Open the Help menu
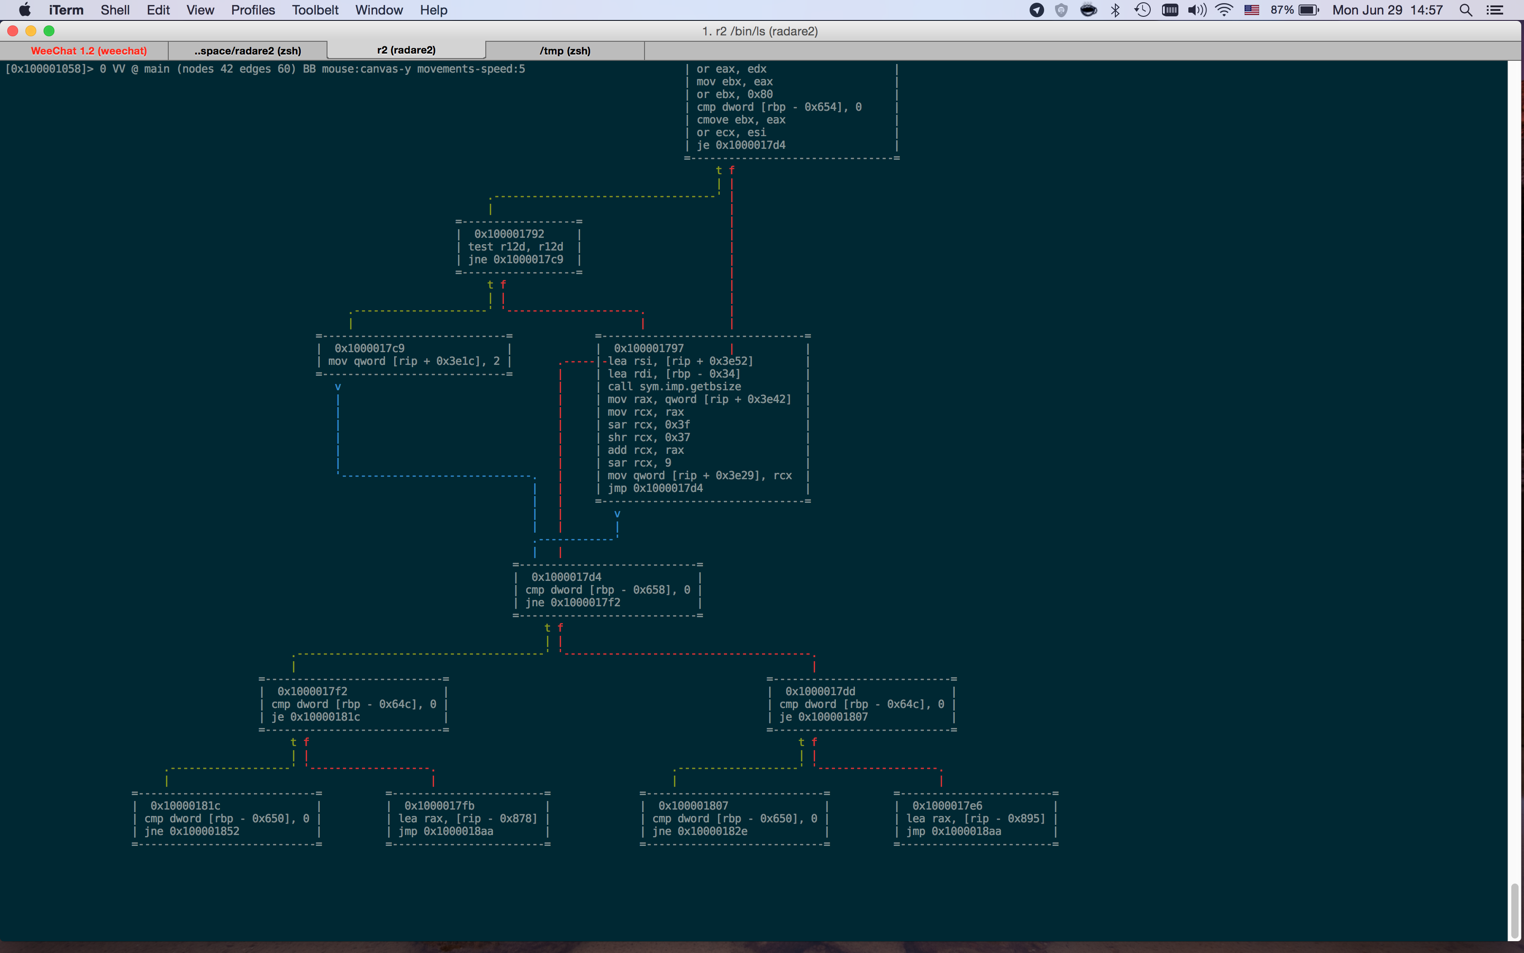Image resolution: width=1524 pixels, height=953 pixels. [x=433, y=10]
